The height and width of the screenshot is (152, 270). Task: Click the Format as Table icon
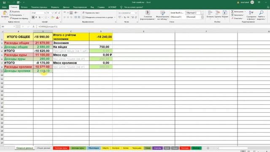[x=163, y=13]
